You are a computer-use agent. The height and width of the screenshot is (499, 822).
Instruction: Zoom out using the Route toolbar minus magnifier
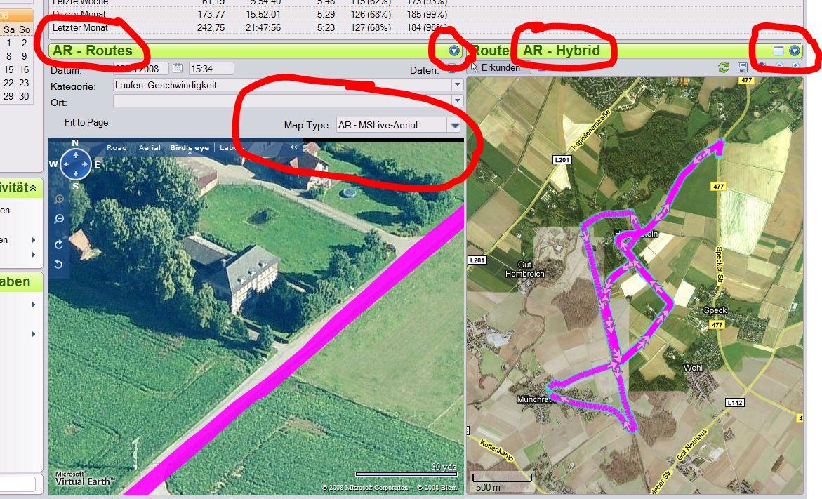tap(780, 67)
